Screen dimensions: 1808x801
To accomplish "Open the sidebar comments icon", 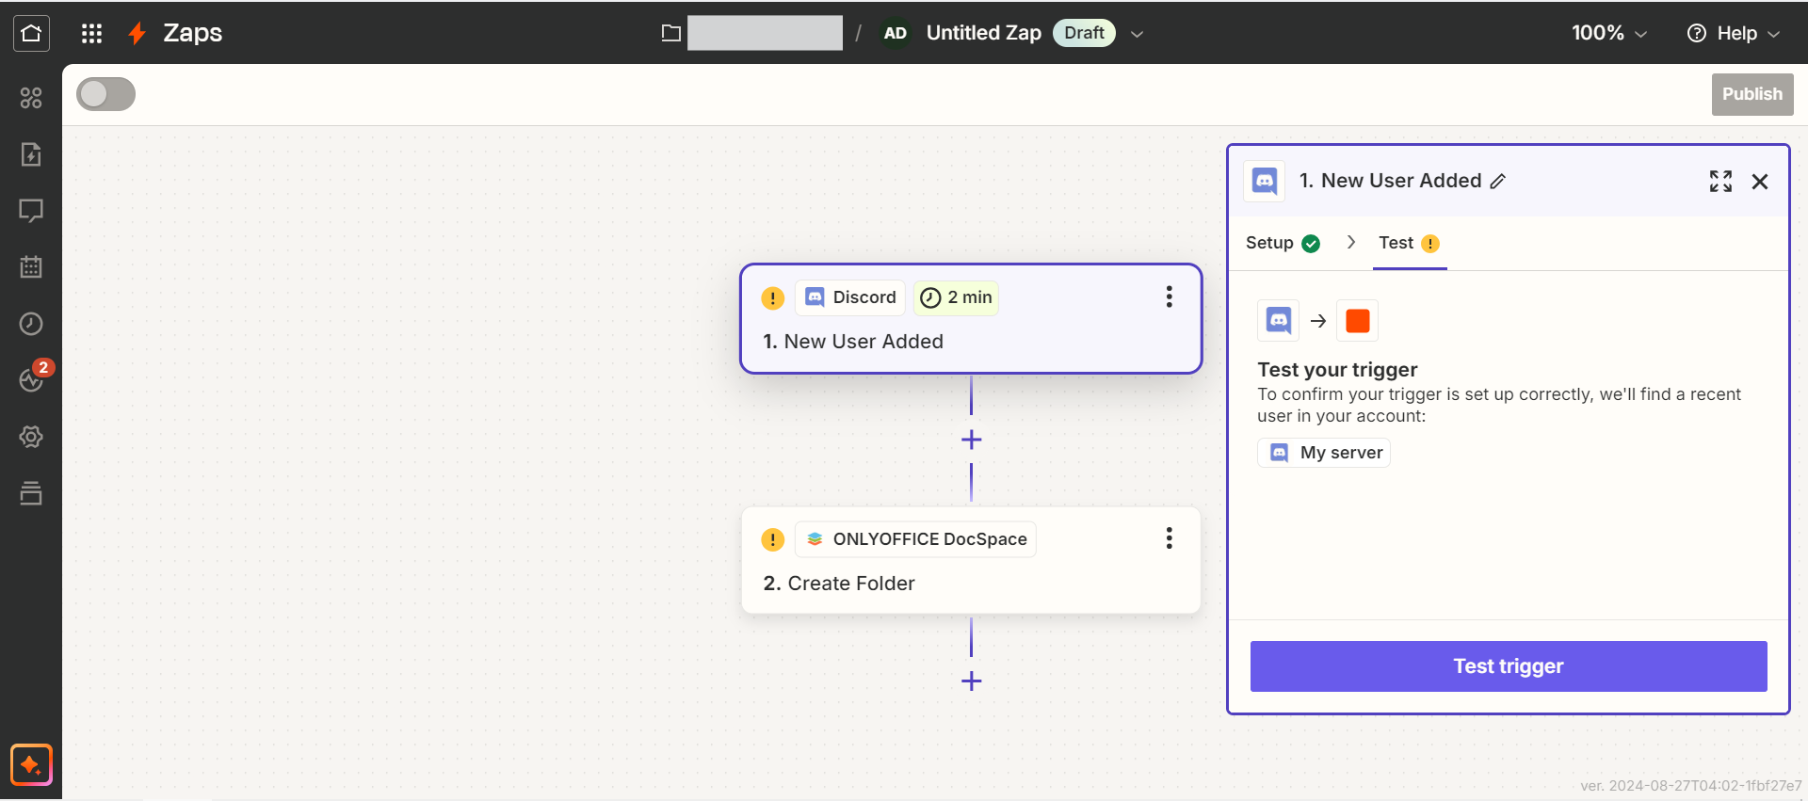I will point(31,211).
